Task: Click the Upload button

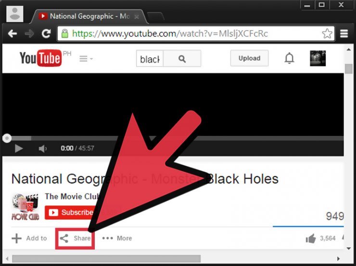Action: (x=249, y=58)
